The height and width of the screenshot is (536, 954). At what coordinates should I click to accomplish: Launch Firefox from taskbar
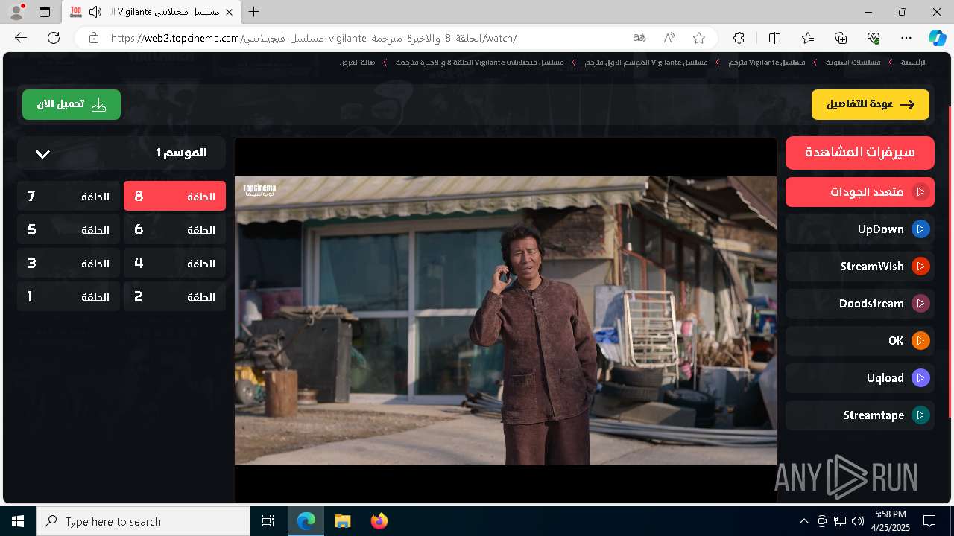[379, 521]
